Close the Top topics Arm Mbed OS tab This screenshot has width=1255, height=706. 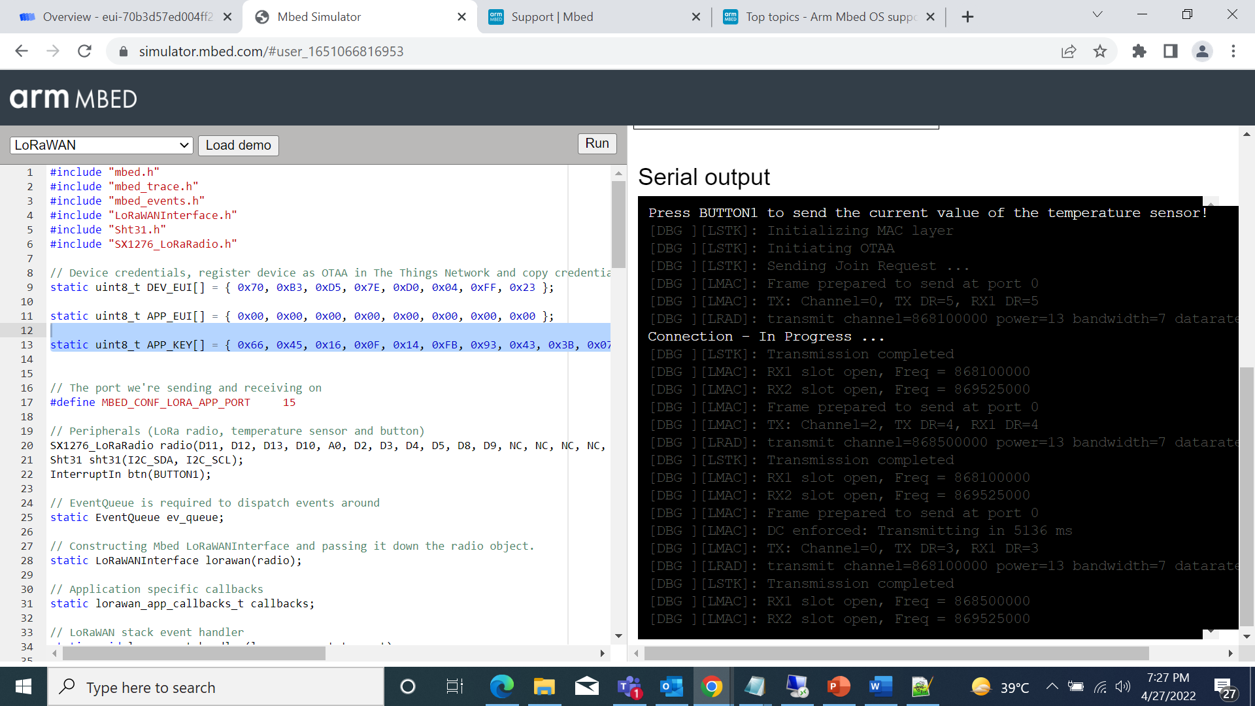(x=931, y=17)
